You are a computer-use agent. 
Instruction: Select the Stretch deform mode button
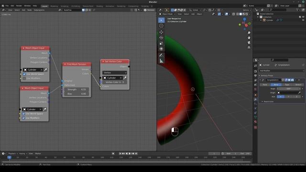point(298,85)
